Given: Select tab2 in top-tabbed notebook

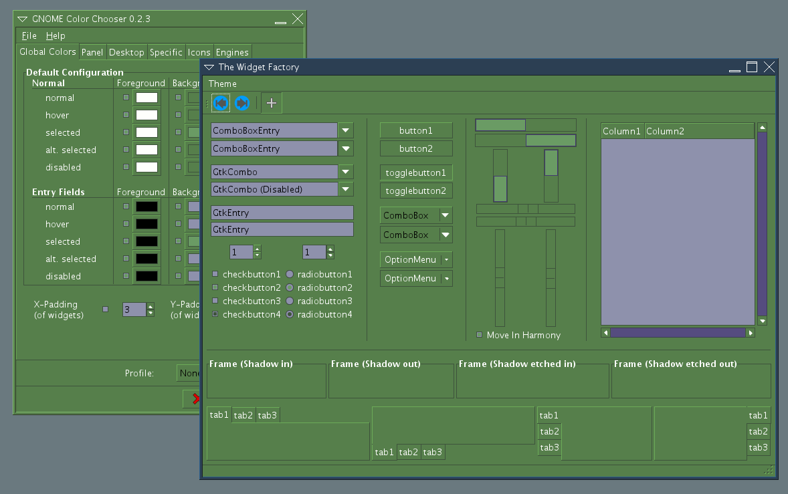Looking at the screenshot, I should coord(243,416).
